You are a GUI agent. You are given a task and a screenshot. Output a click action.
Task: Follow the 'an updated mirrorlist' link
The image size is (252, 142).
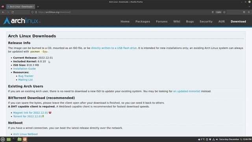point(187,91)
